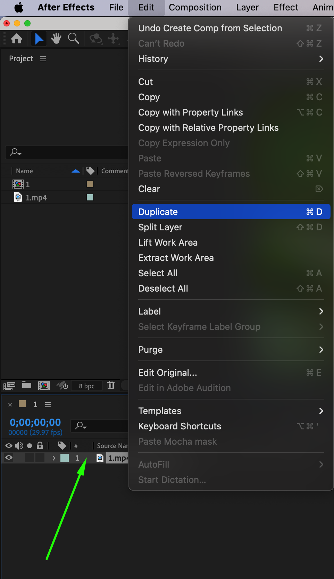The height and width of the screenshot is (579, 334).
Task: Click the current timecode 0;00;00;00
Action: tap(35, 422)
